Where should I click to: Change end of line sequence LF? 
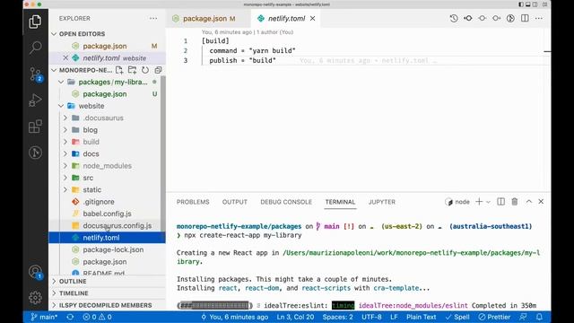coord(394,317)
